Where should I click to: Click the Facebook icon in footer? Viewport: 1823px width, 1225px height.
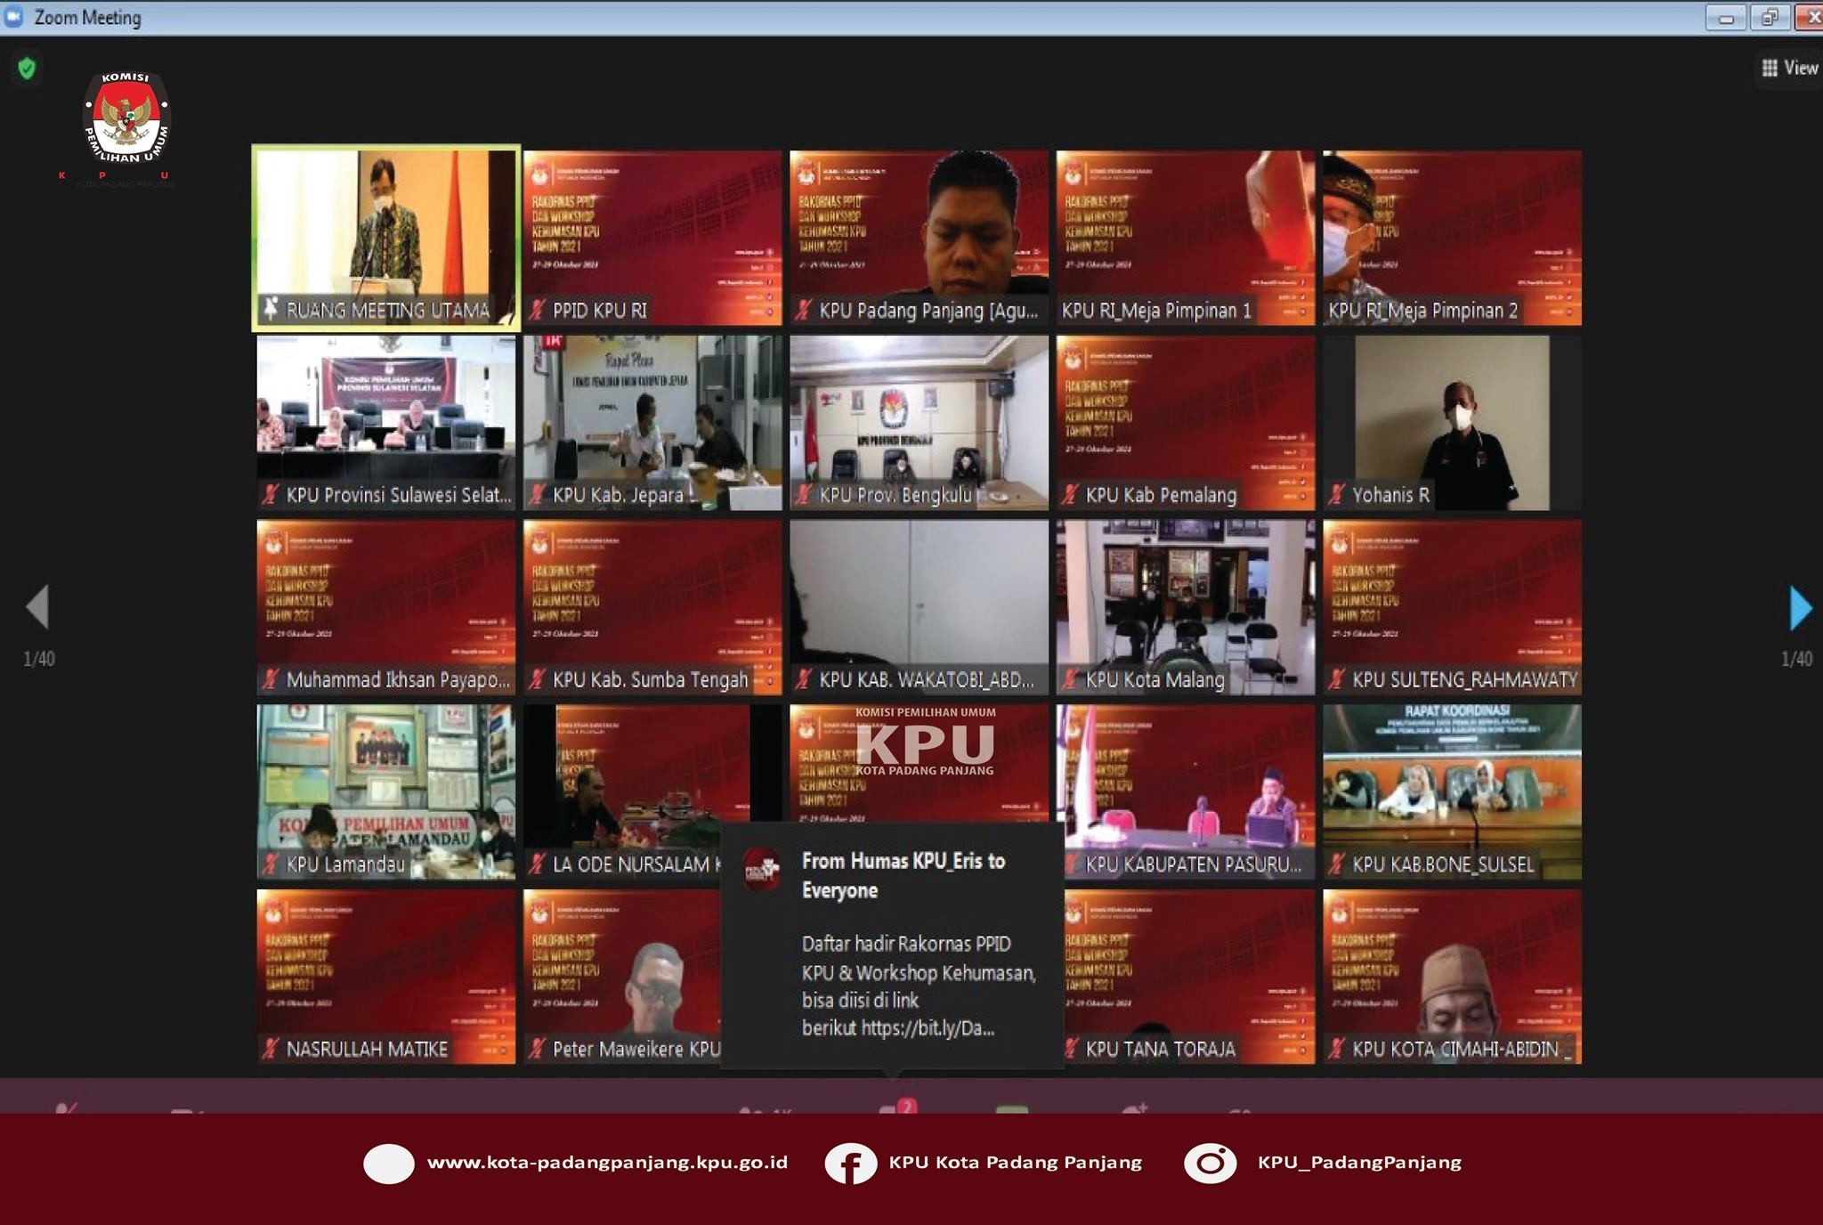[x=850, y=1164]
